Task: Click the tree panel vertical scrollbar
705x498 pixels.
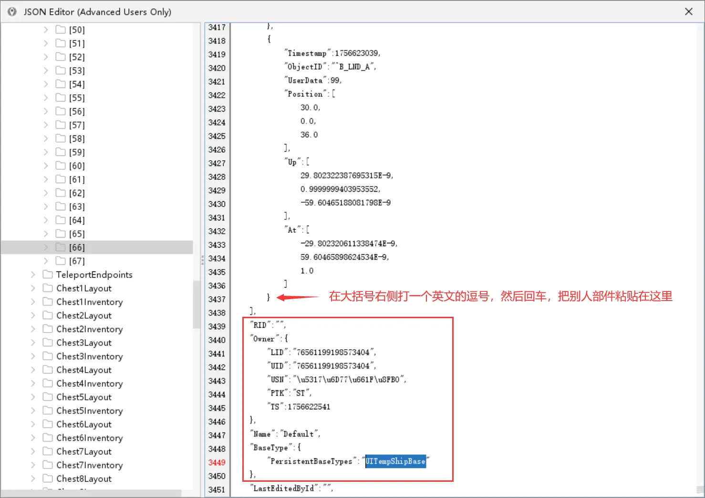Action: click(197, 304)
